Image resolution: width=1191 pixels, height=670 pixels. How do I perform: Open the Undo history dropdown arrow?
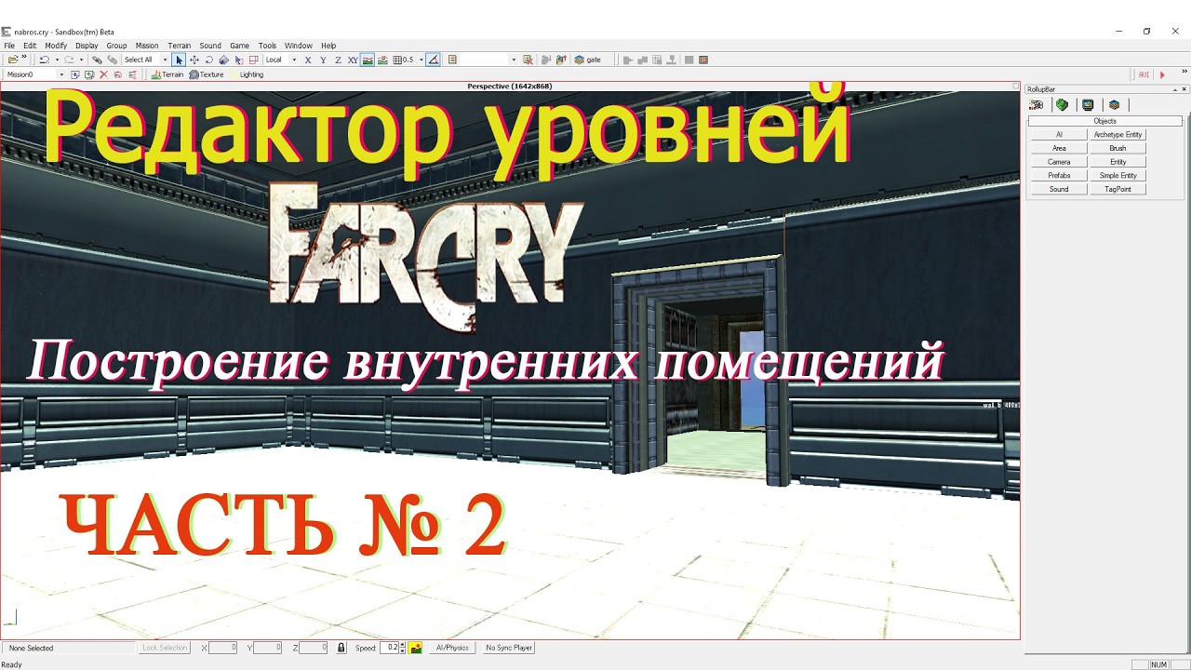click(x=57, y=60)
